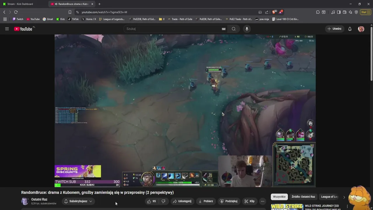Start voice search with the microphone
Screen dimensions: 373x210
247,29
